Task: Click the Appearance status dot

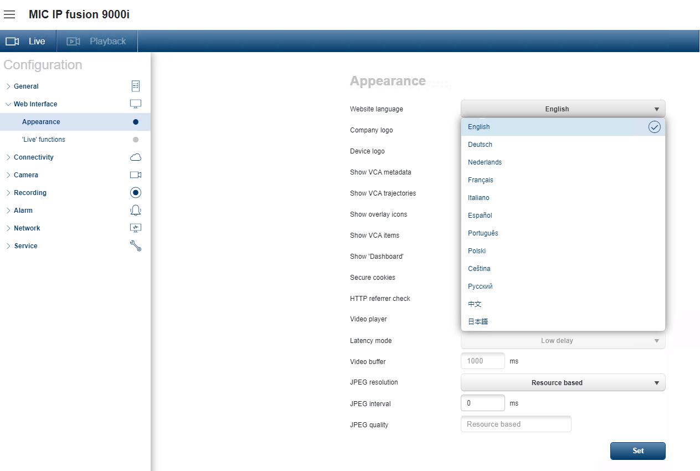Action: pos(136,122)
